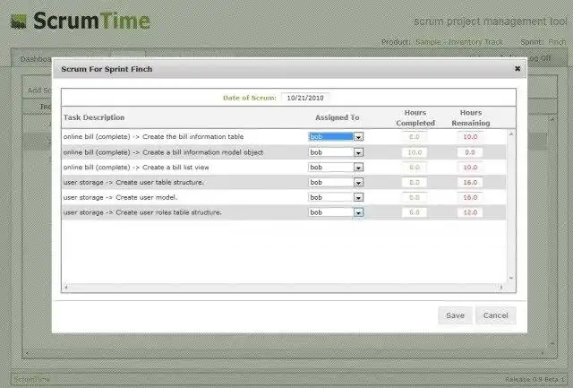Click the Task Description column header

coord(94,117)
